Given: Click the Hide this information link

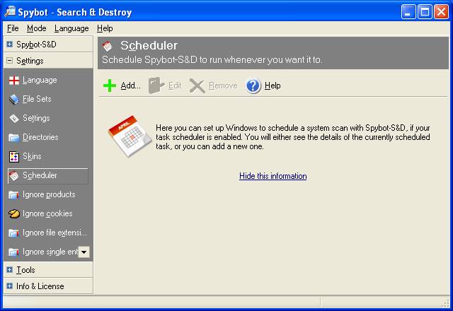Looking at the screenshot, I should [273, 176].
